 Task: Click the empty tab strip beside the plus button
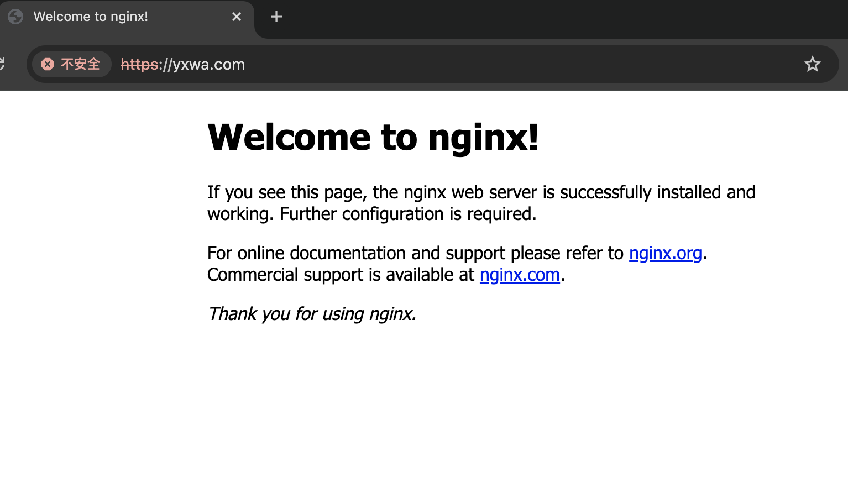553,17
